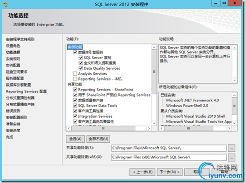Toggle Reporting Services - SharePoint checkbox
This screenshot has width=245, height=183.
tap(75, 90)
